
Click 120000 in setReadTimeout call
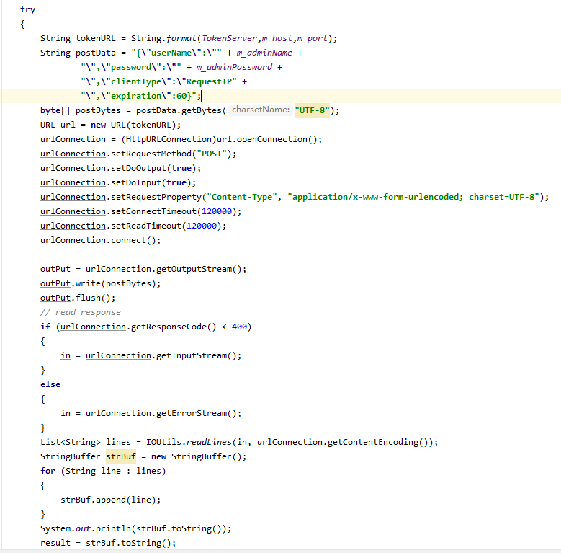click(202, 226)
